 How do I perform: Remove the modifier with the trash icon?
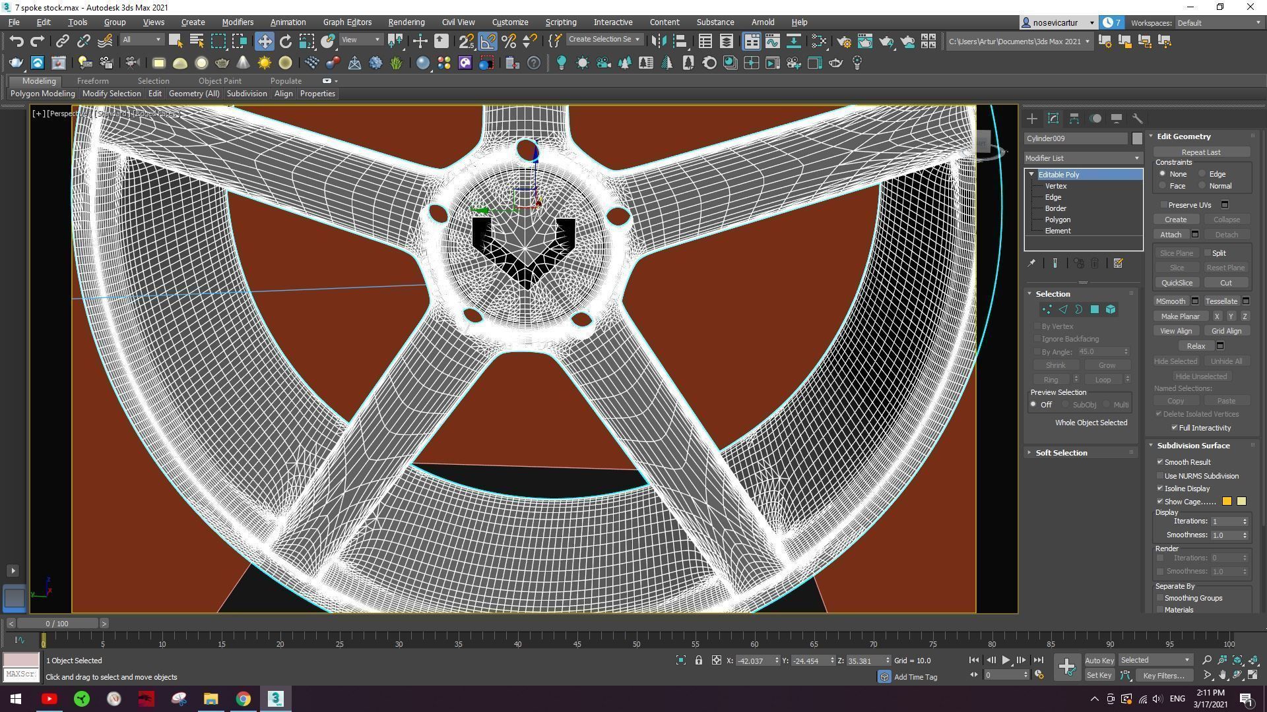pos(1095,263)
